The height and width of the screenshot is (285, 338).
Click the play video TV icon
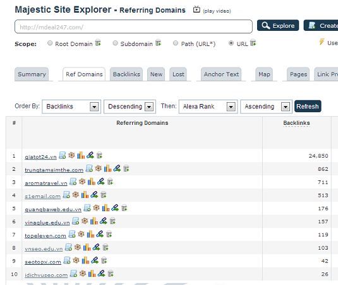196,9
